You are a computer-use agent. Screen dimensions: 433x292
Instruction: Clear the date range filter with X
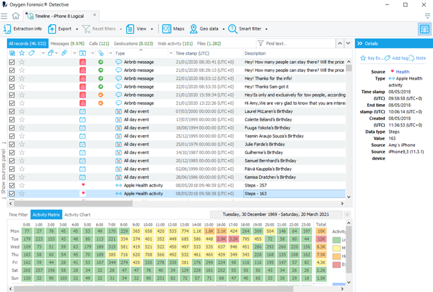pos(347,214)
